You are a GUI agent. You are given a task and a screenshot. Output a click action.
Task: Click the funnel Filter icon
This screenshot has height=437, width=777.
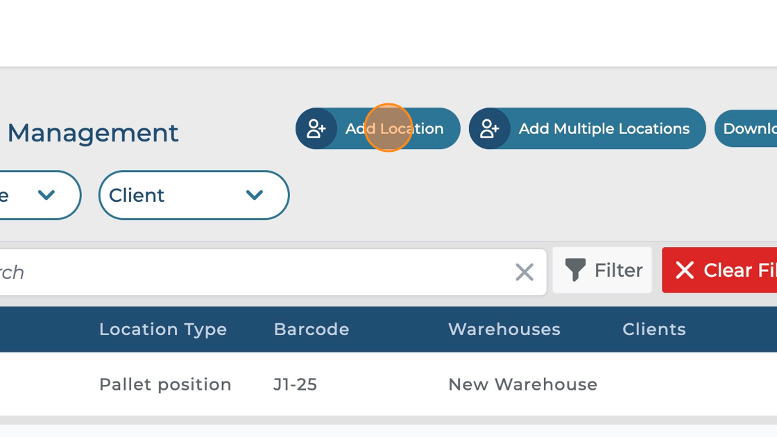click(575, 270)
